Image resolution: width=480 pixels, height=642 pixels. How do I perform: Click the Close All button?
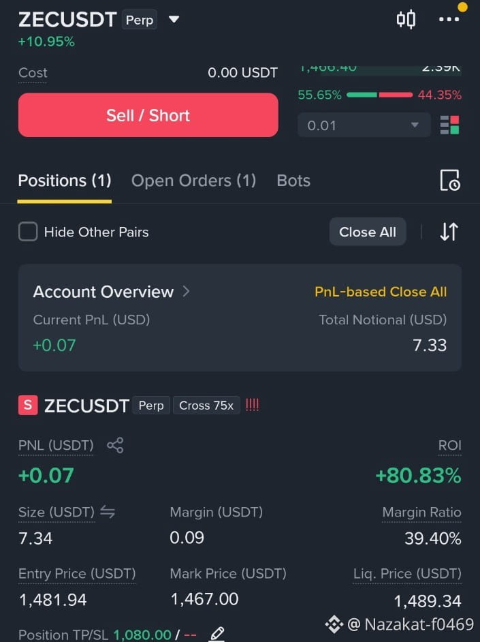click(368, 232)
